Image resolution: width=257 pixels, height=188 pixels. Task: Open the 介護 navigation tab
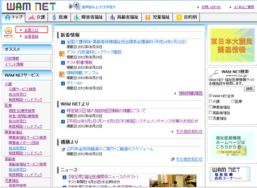(37, 17)
